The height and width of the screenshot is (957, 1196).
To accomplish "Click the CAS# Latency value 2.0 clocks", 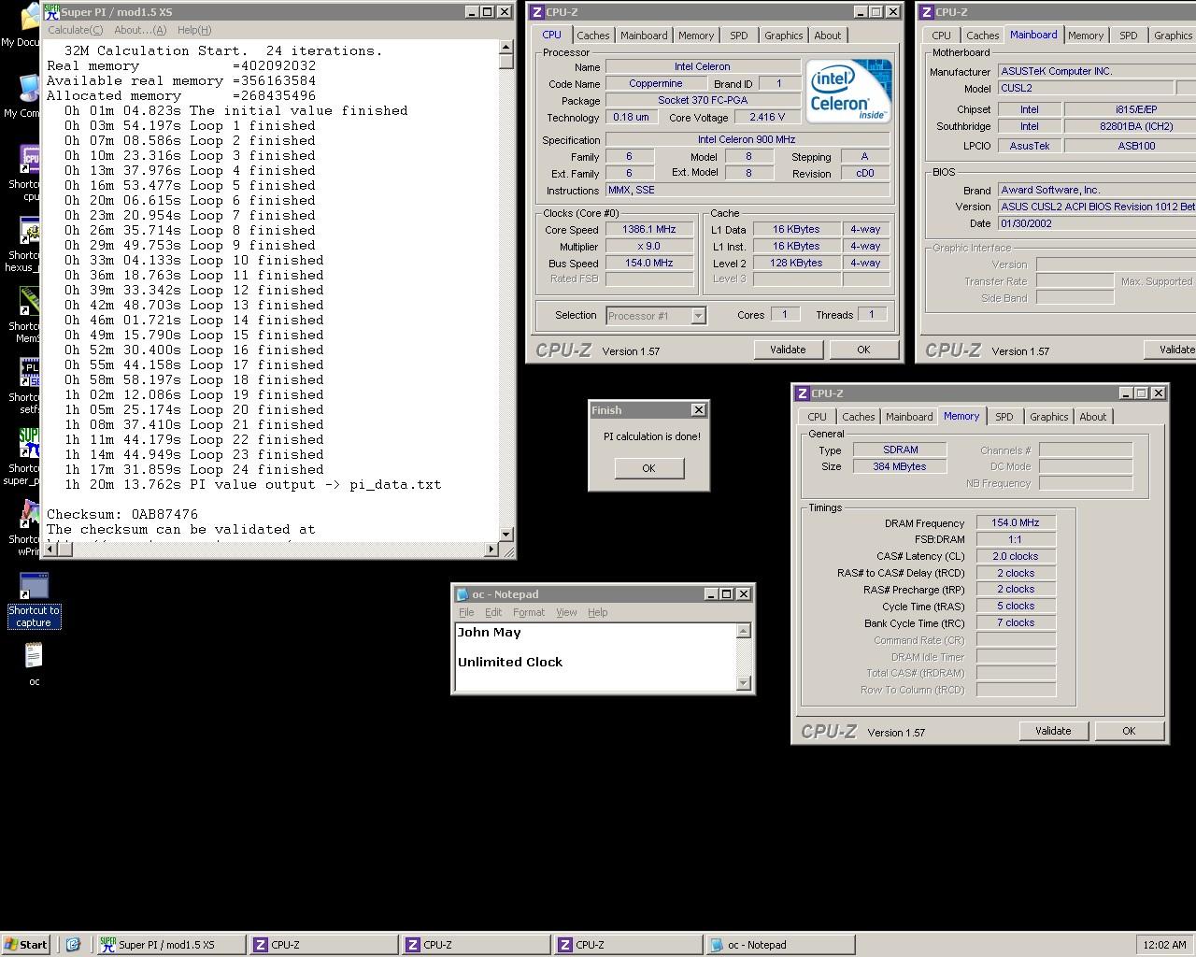I will click(1016, 557).
